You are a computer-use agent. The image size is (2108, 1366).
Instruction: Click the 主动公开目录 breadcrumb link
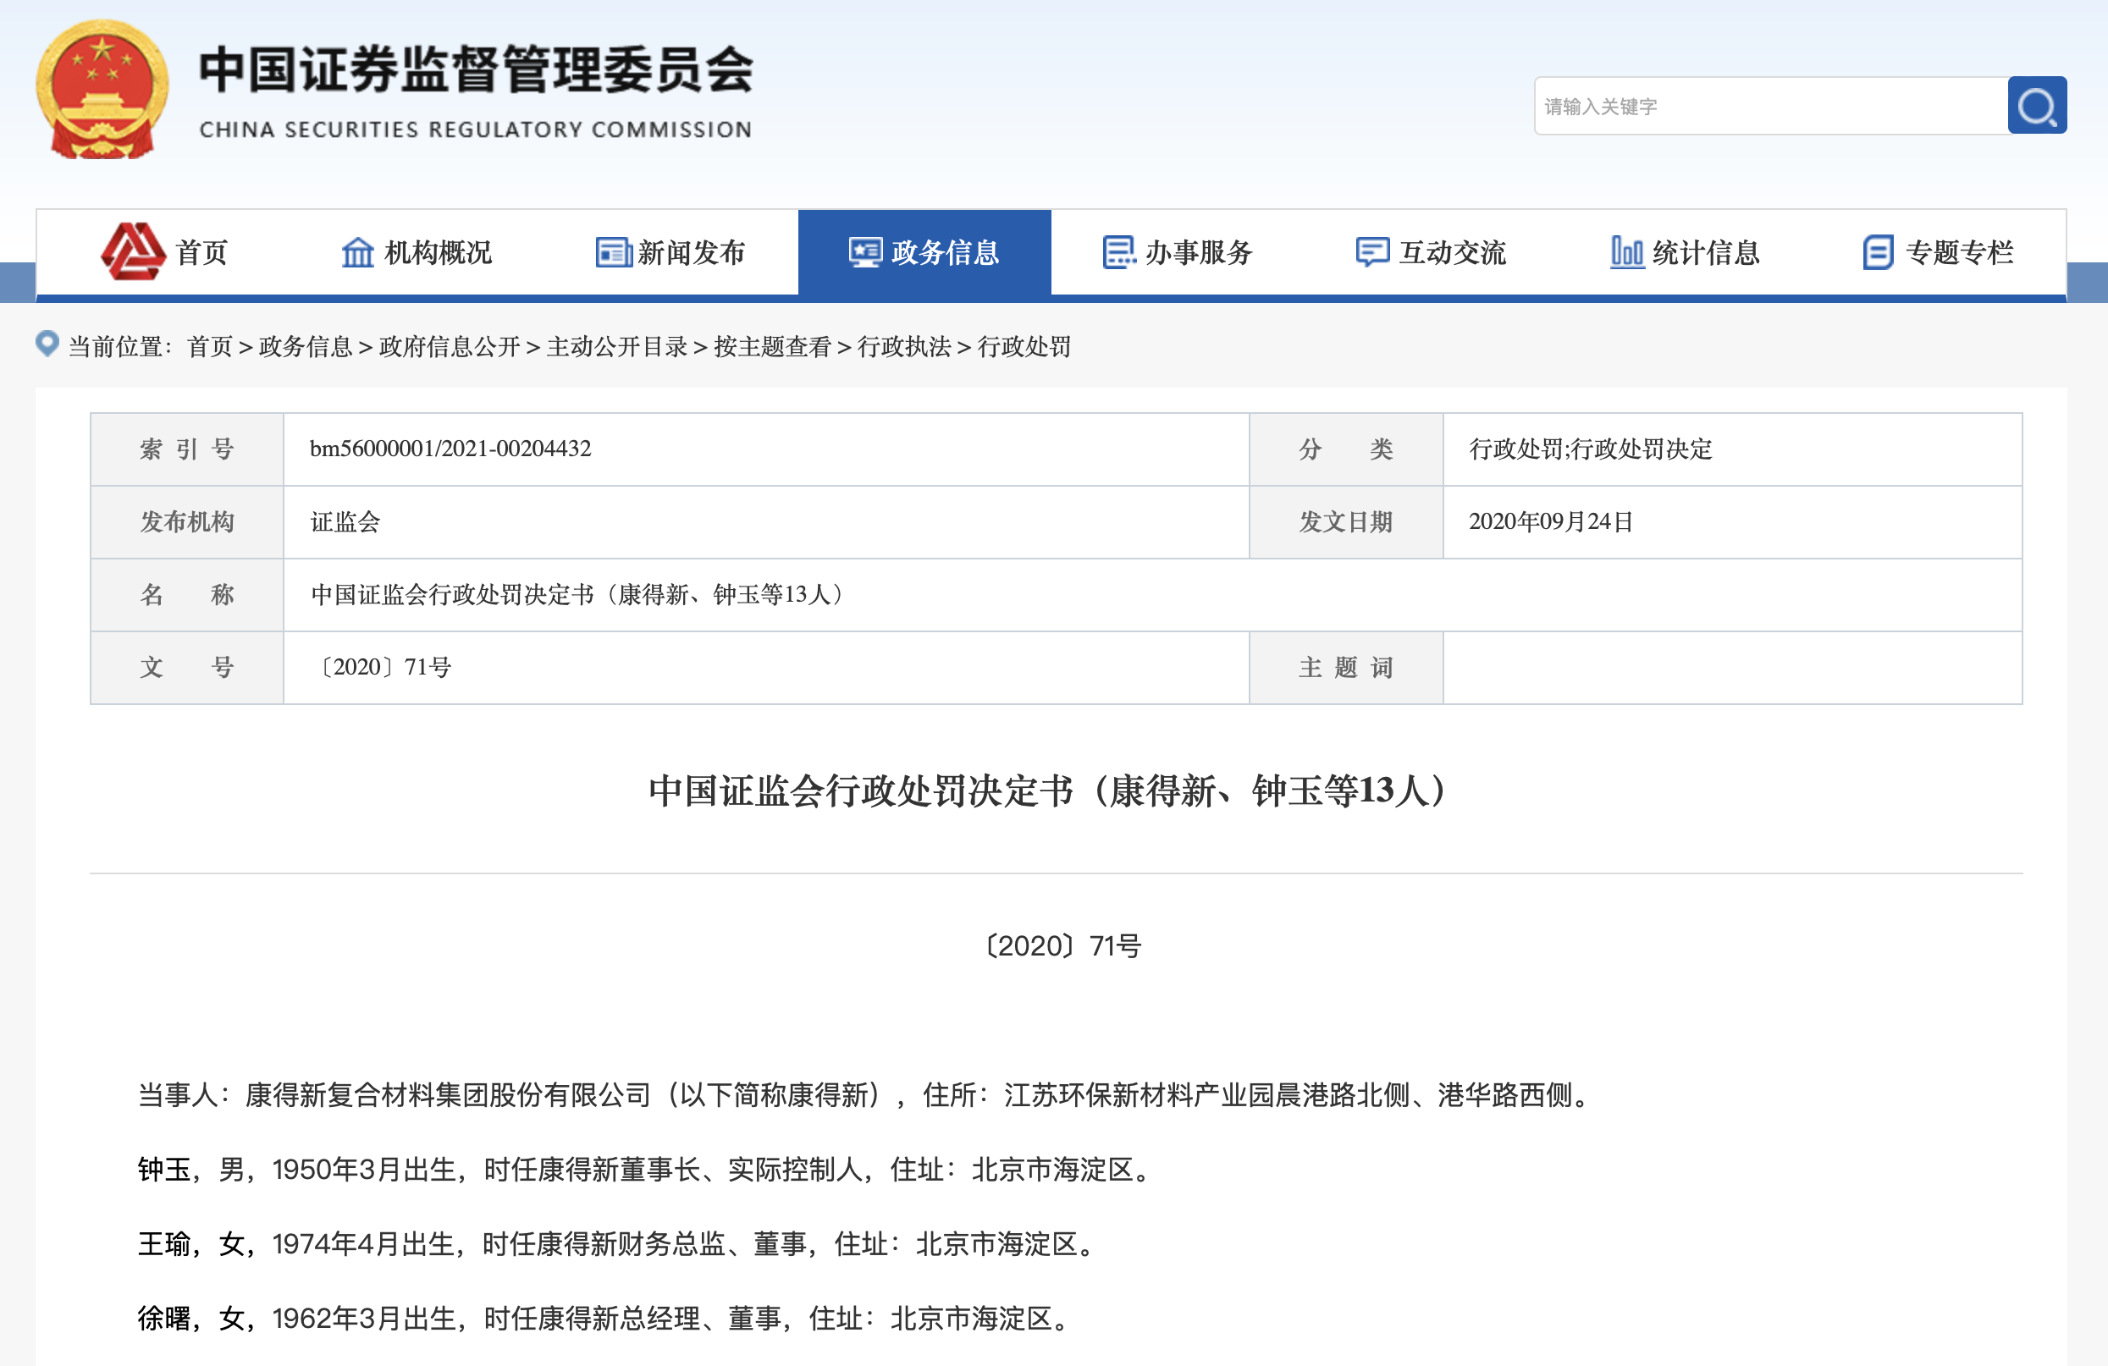point(616,347)
